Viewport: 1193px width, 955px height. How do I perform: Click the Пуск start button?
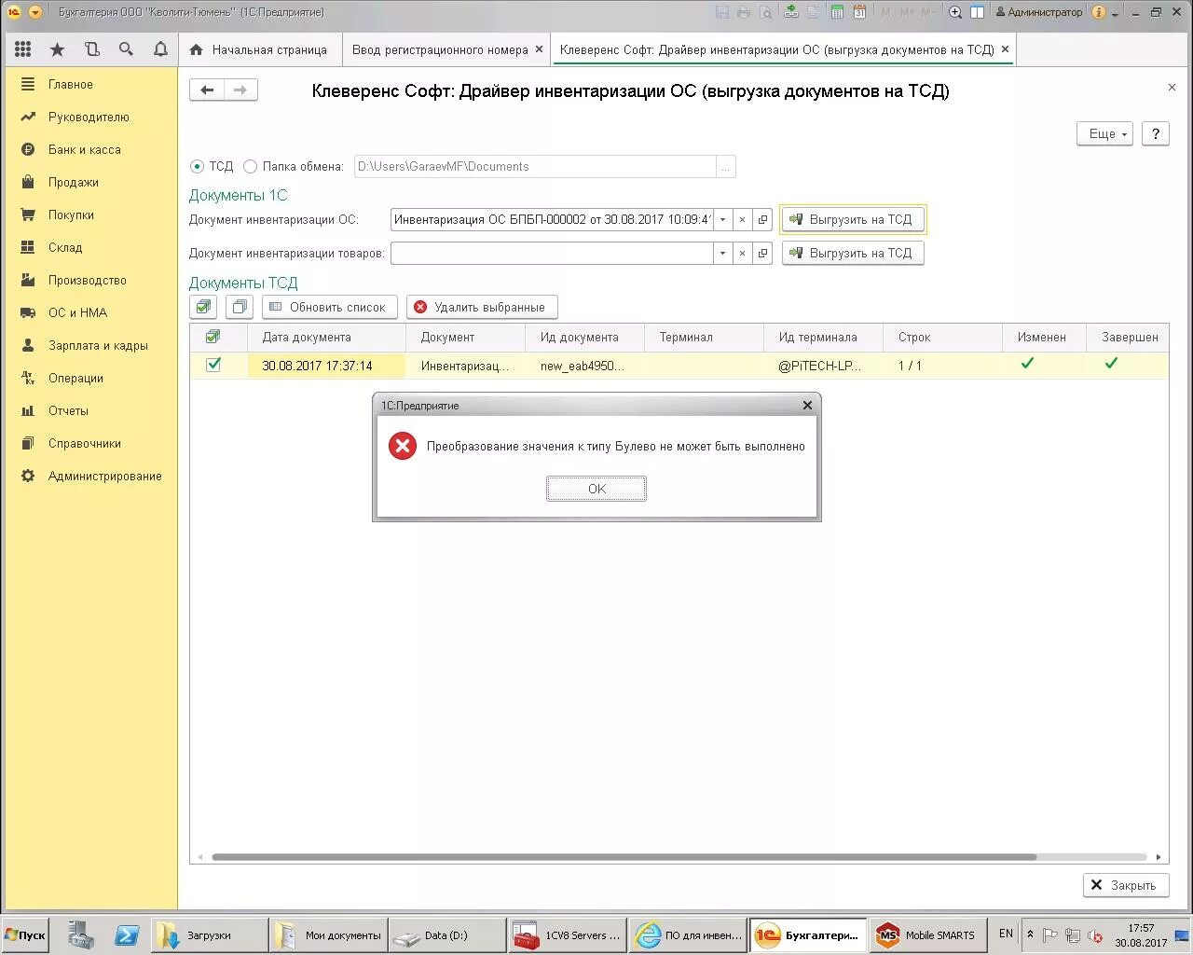pyautogui.click(x=25, y=934)
